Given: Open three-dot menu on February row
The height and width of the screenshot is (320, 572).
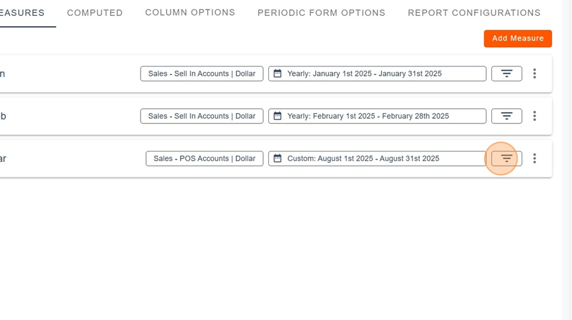Looking at the screenshot, I should point(535,116).
